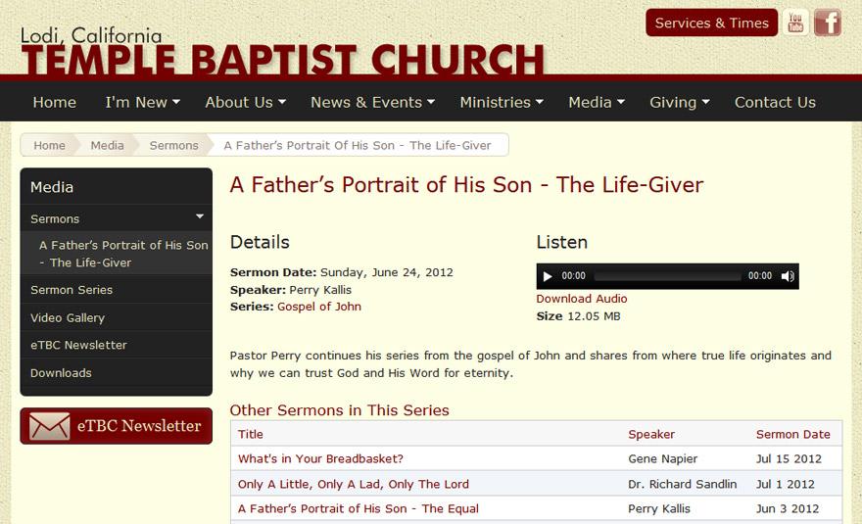Open the Gospel of John series link
The width and height of the screenshot is (862, 524).
(319, 307)
